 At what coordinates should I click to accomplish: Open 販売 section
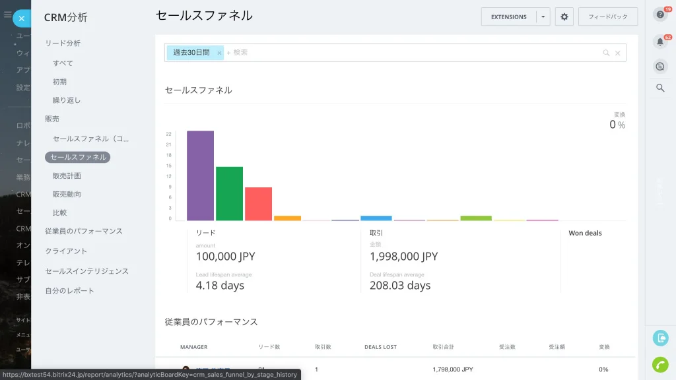[52, 119]
